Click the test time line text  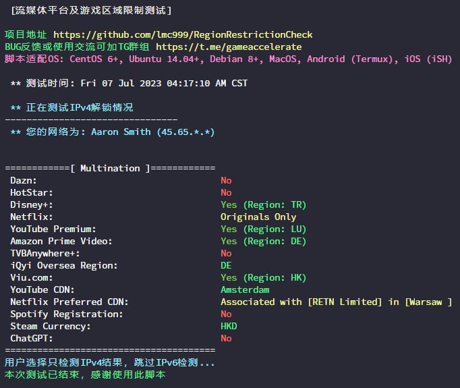click(129, 83)
